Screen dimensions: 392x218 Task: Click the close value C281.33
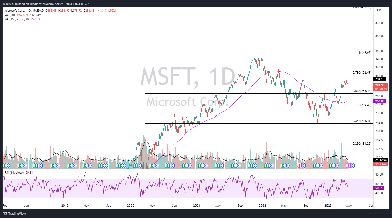[x=89, y=11]
